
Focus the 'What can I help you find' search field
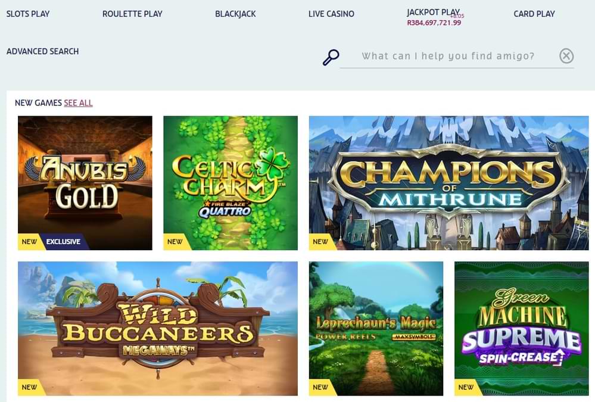448,56
